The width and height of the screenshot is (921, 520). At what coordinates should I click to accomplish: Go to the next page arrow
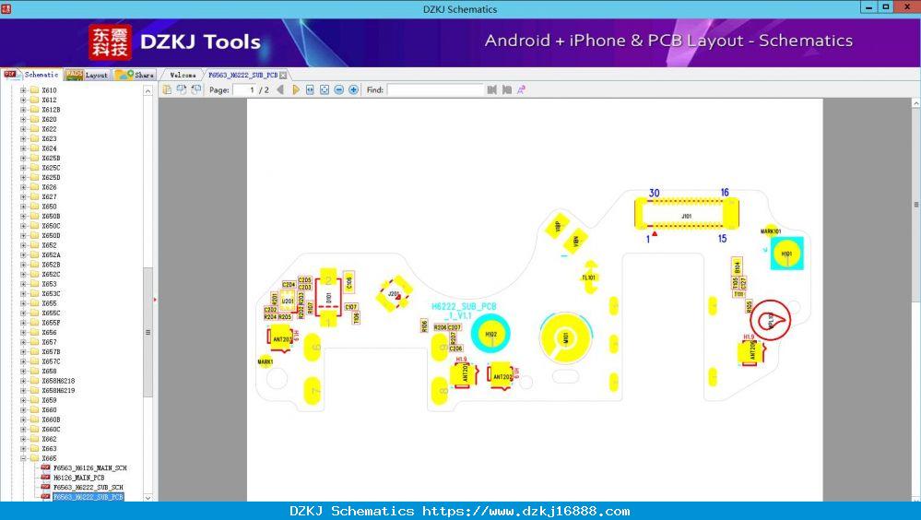pyautogui.click(x=295, y=90)
